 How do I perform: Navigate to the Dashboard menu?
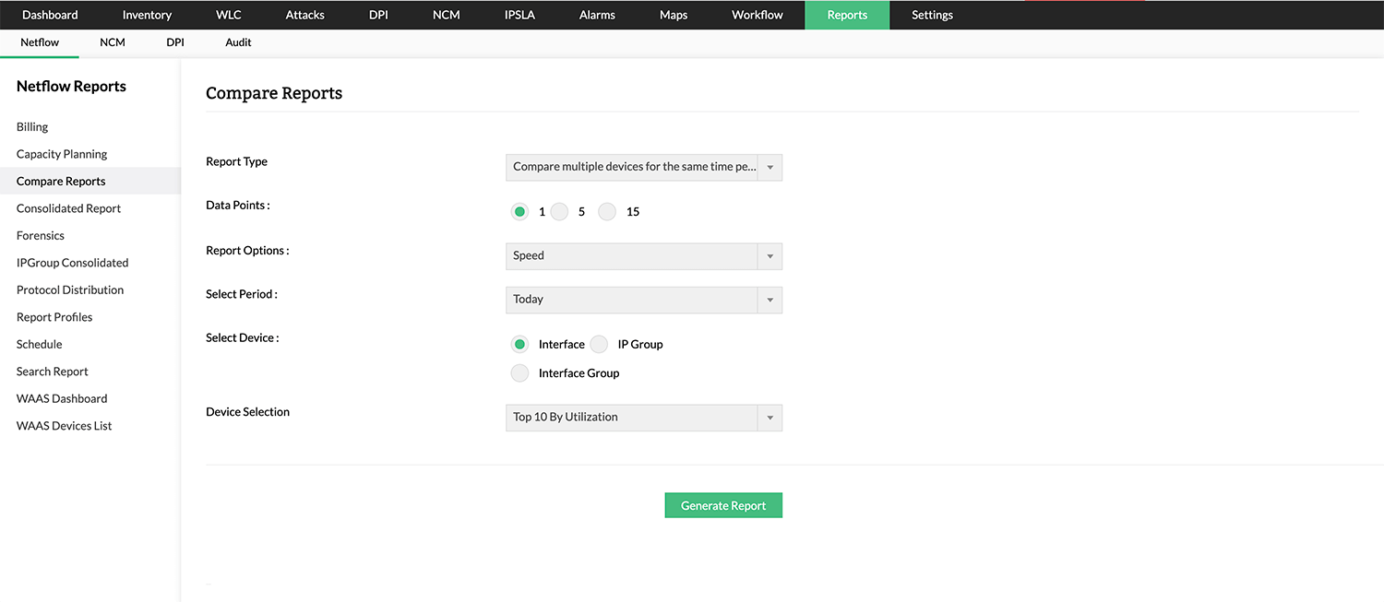(50, 15)
